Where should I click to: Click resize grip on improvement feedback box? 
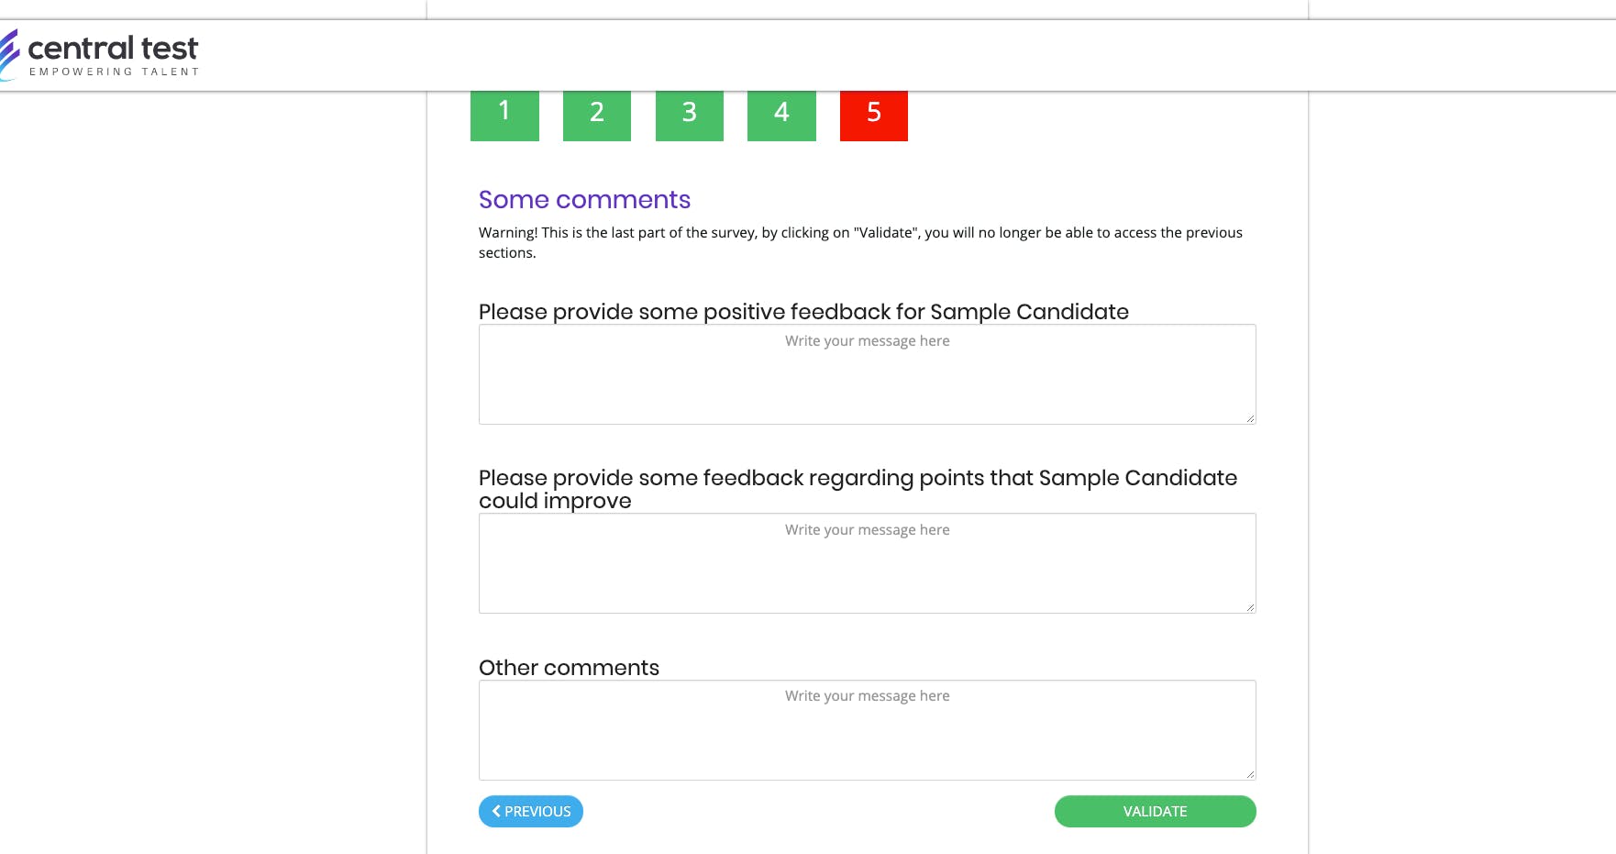(1249, 607)
